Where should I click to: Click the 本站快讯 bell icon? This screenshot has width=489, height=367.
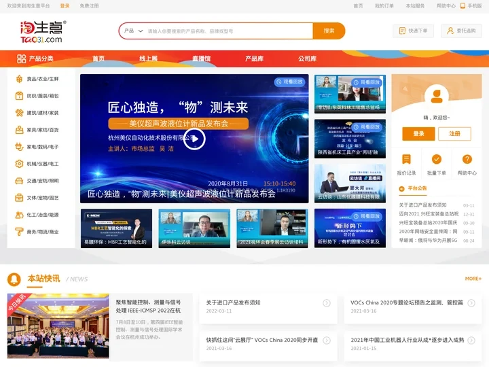[14, 279]
